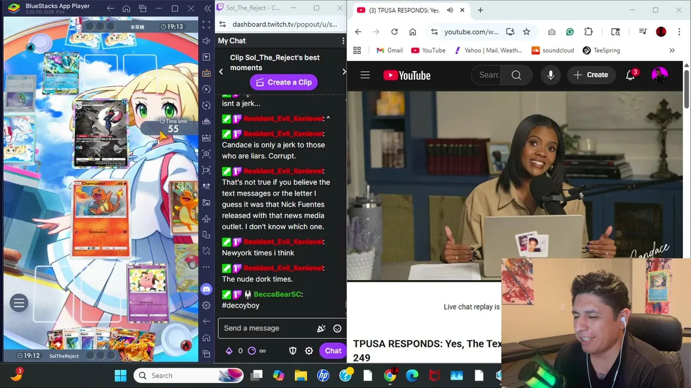
Task: Open BlueStacks multi-instance tabs icon in the title bar
Action: click(143, 9)
